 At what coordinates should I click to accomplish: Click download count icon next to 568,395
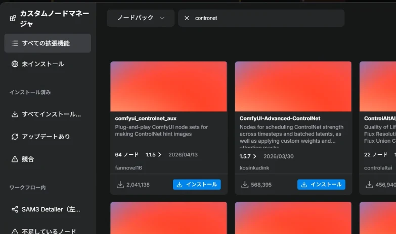point(245,185)
